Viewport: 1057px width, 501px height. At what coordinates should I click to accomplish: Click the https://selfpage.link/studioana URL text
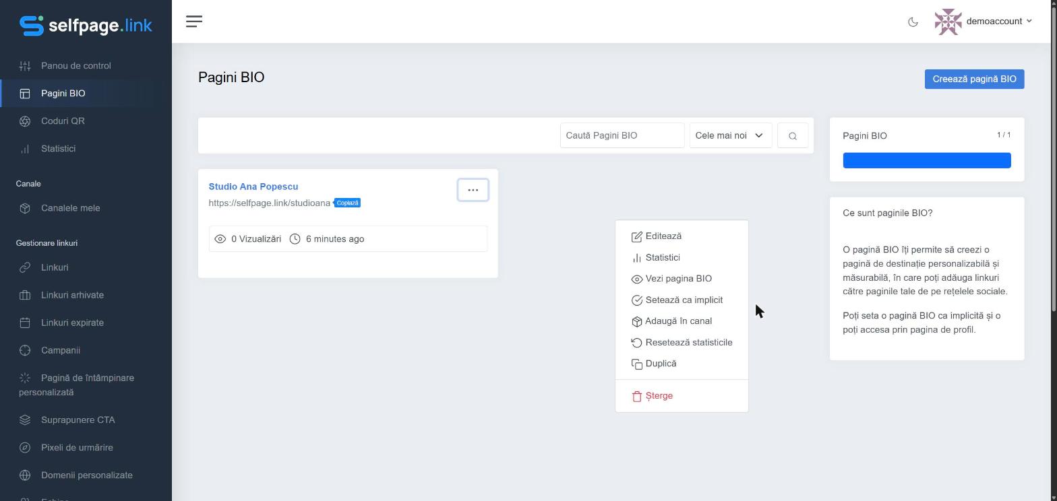tap(270, 203)
